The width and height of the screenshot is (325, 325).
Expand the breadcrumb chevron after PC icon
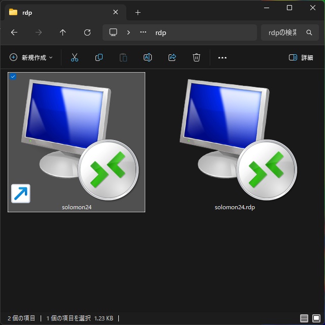coord(128,32)
